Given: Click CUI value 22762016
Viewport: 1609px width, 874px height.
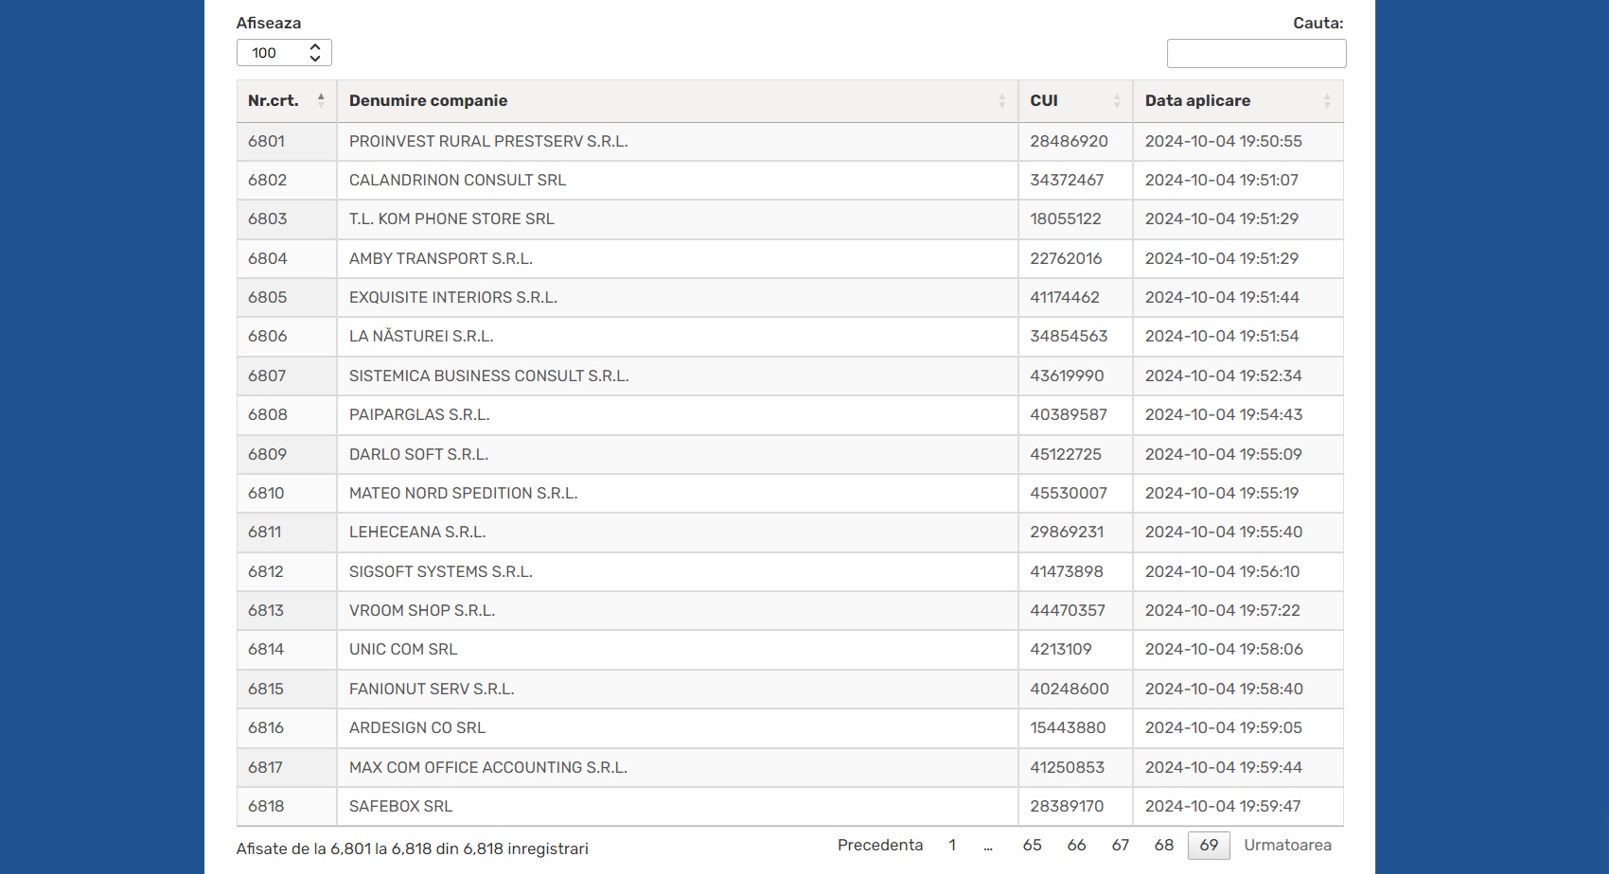Looking at the screenshot, I should 1066,258.
